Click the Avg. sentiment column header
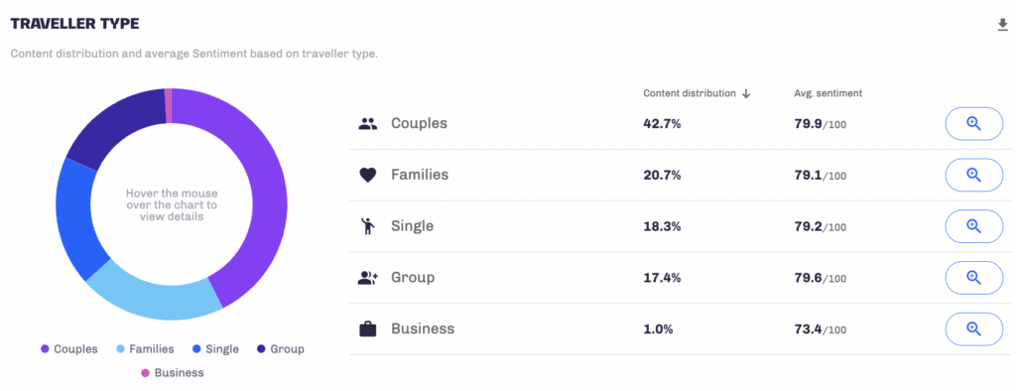 pos(828,93)
